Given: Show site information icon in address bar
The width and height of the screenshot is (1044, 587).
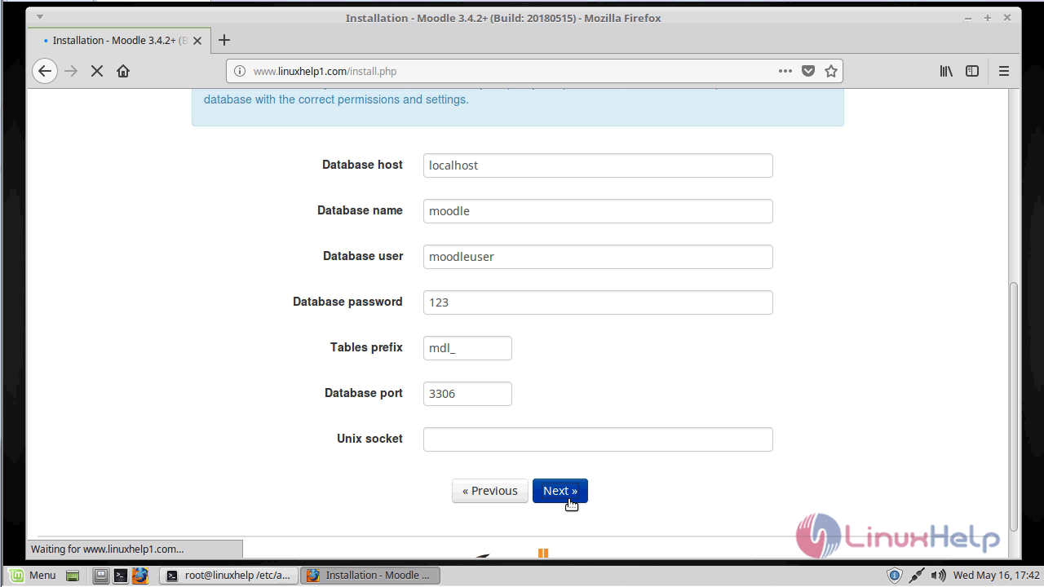Looking at the screenshot, I should pyautogui.click(x=240, y=71).
